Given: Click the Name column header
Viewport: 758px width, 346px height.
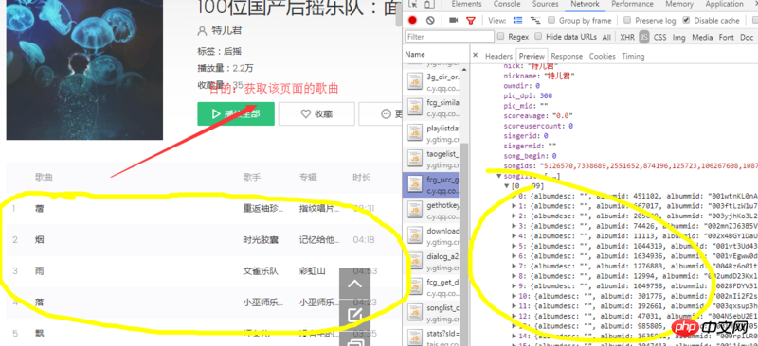Looking at the screenshot, I should 435,54.
